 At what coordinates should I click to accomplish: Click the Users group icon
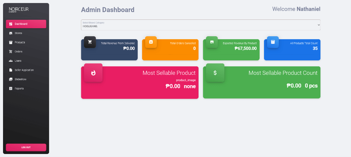coord(11,61)
